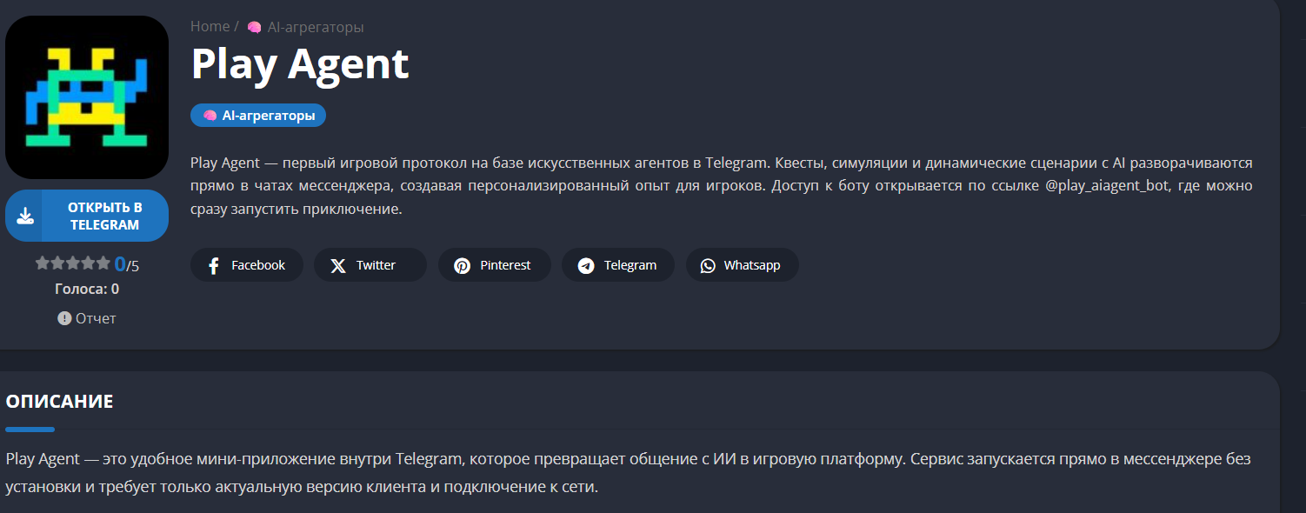Share via the Pinterest button
Image resolution: width=1306 pixels, height=513 pixels.
[495, 265]
